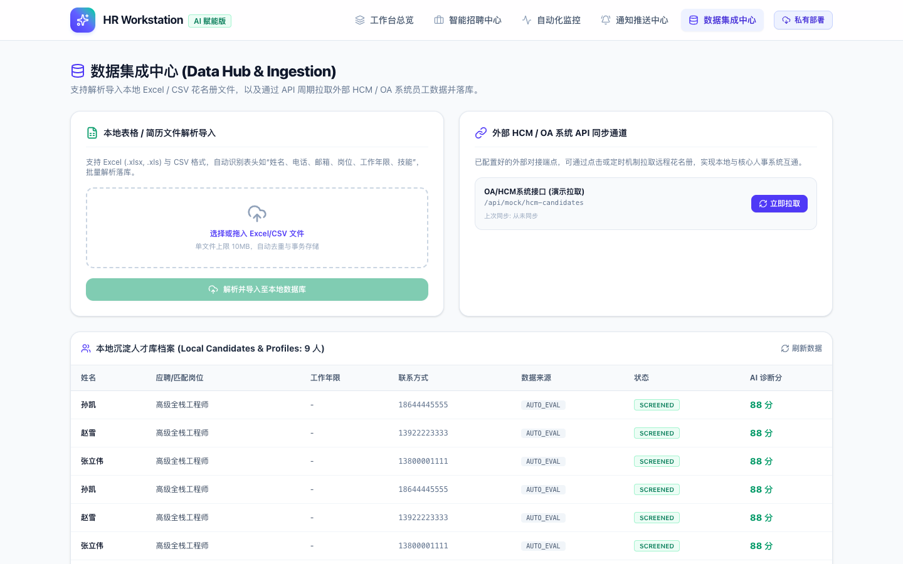Click 选择或拖入 Excel/CSV 文件 link

pos(257,234)
